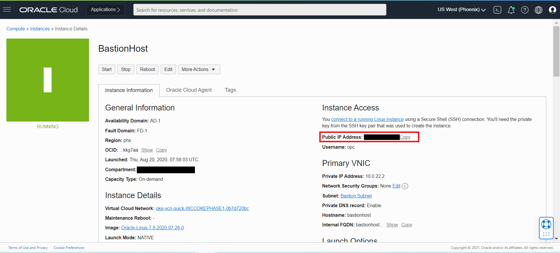Go to Compute breadcrumb link

[x=16, y=29]
